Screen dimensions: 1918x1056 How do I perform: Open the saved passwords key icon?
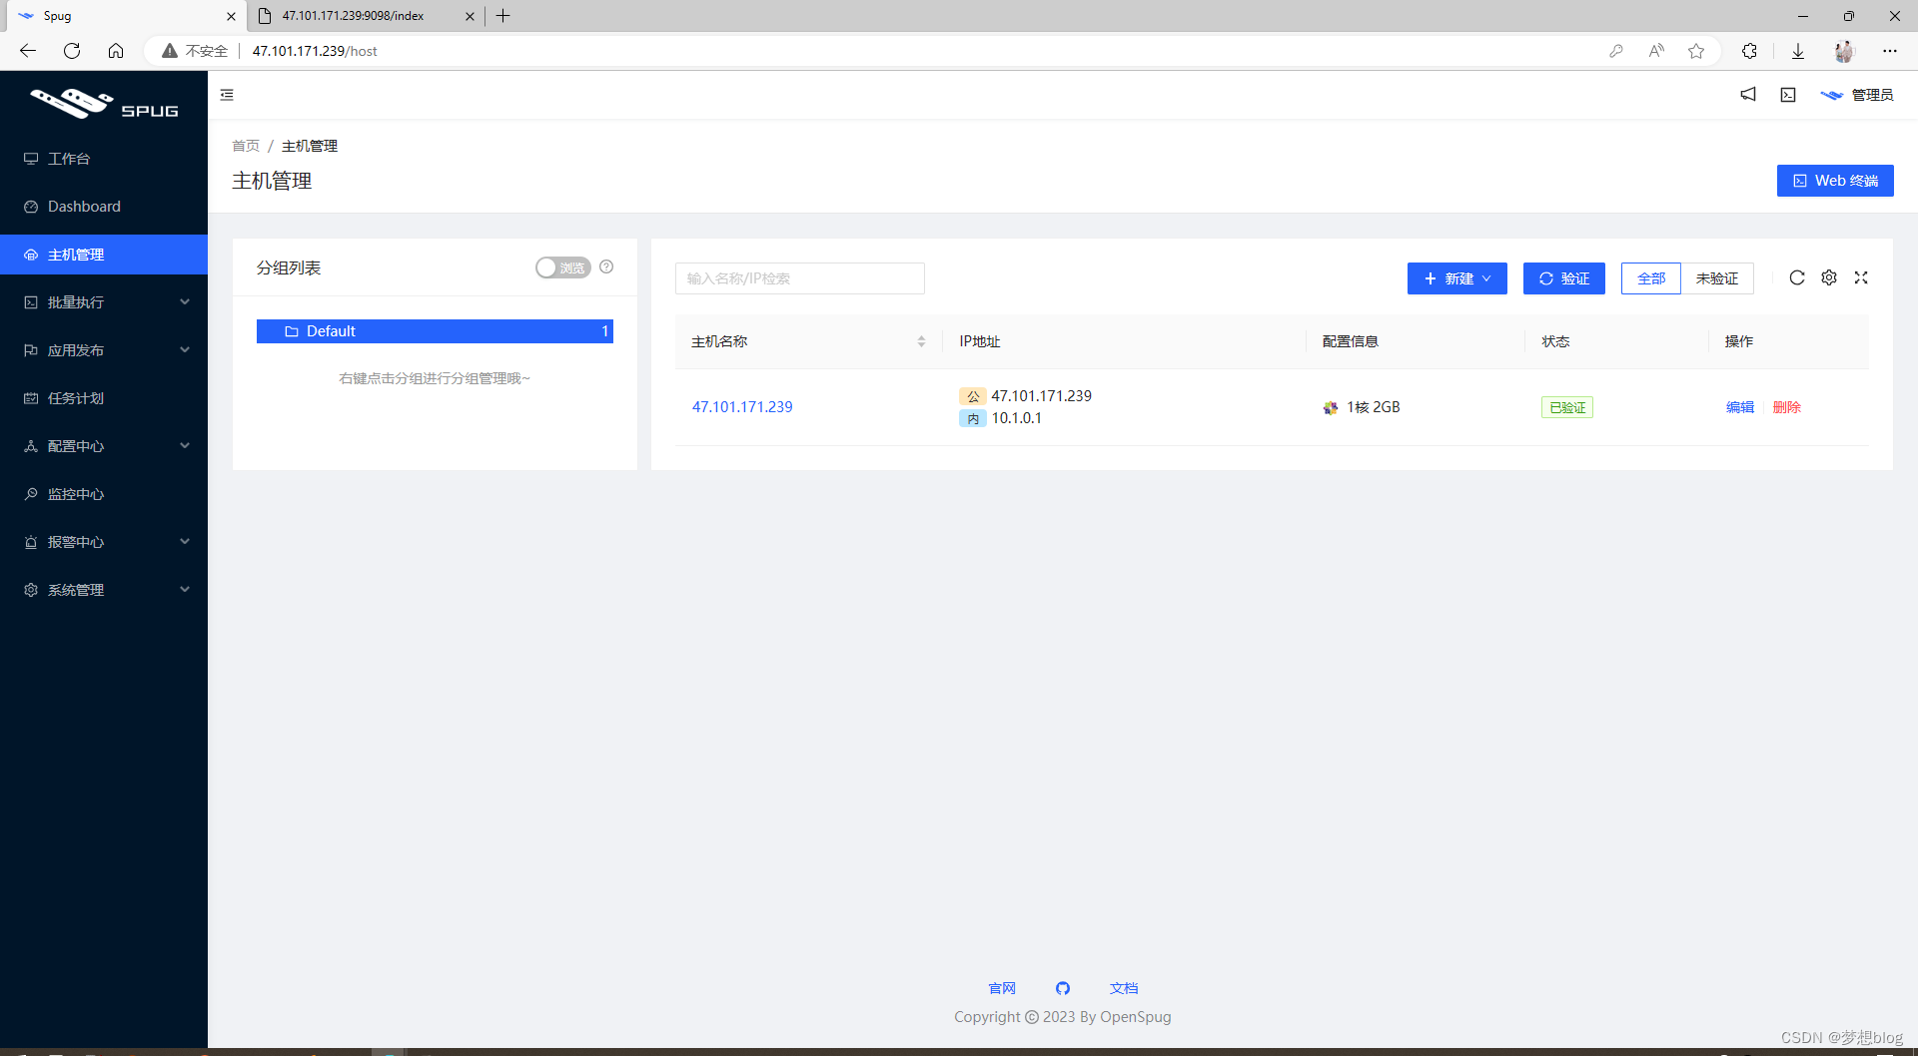point(1616,51)
